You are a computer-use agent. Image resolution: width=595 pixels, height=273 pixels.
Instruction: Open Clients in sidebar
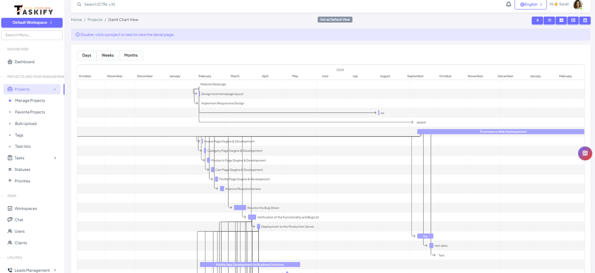coord(20,243)
